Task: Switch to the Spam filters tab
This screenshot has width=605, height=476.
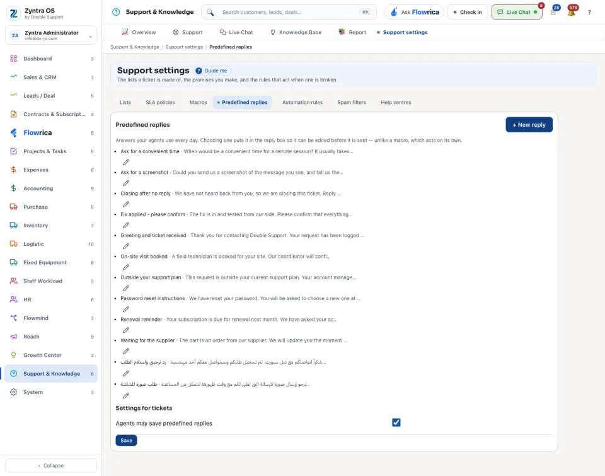Action: [x=352, y=102]
